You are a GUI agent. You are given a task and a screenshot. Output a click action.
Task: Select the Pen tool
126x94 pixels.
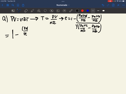coord(19,11)
